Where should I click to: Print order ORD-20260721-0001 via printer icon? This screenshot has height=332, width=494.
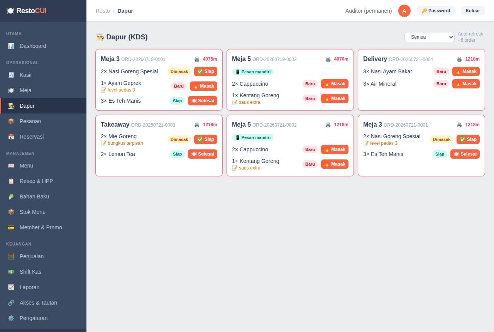(x=459, y=125)
